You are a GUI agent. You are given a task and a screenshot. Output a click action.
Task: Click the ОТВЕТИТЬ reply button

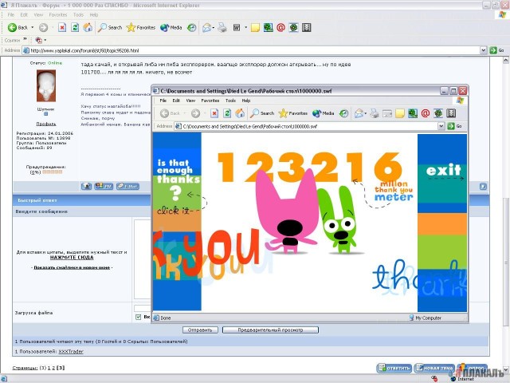tap(394, 368)
